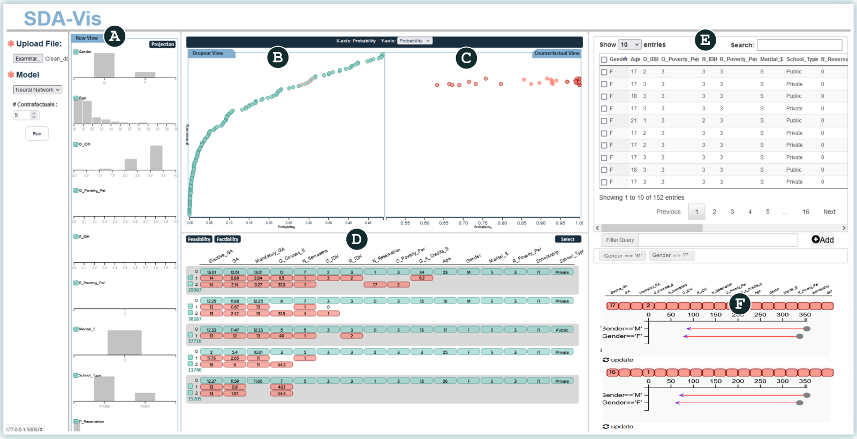
Task: Increase the Contrafactuals count stepper
Action: [x=34, y=113]
